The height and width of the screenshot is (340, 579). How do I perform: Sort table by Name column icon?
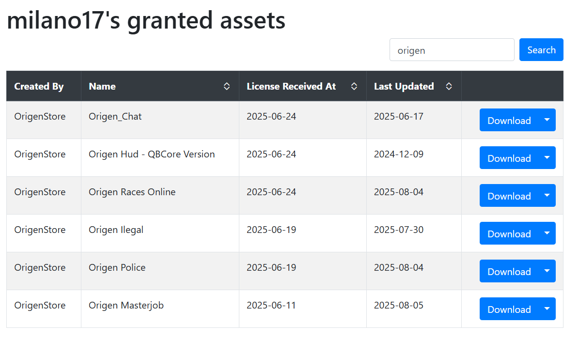(x=227, y=86)
